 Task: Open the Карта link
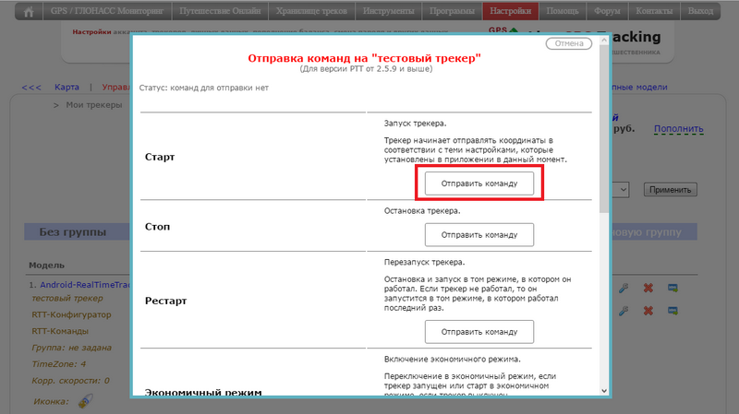pyautogui.click(x=67, y=88)
